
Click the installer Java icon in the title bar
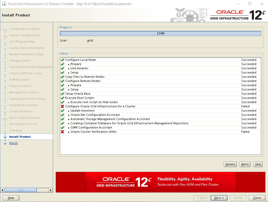point(4,4)
